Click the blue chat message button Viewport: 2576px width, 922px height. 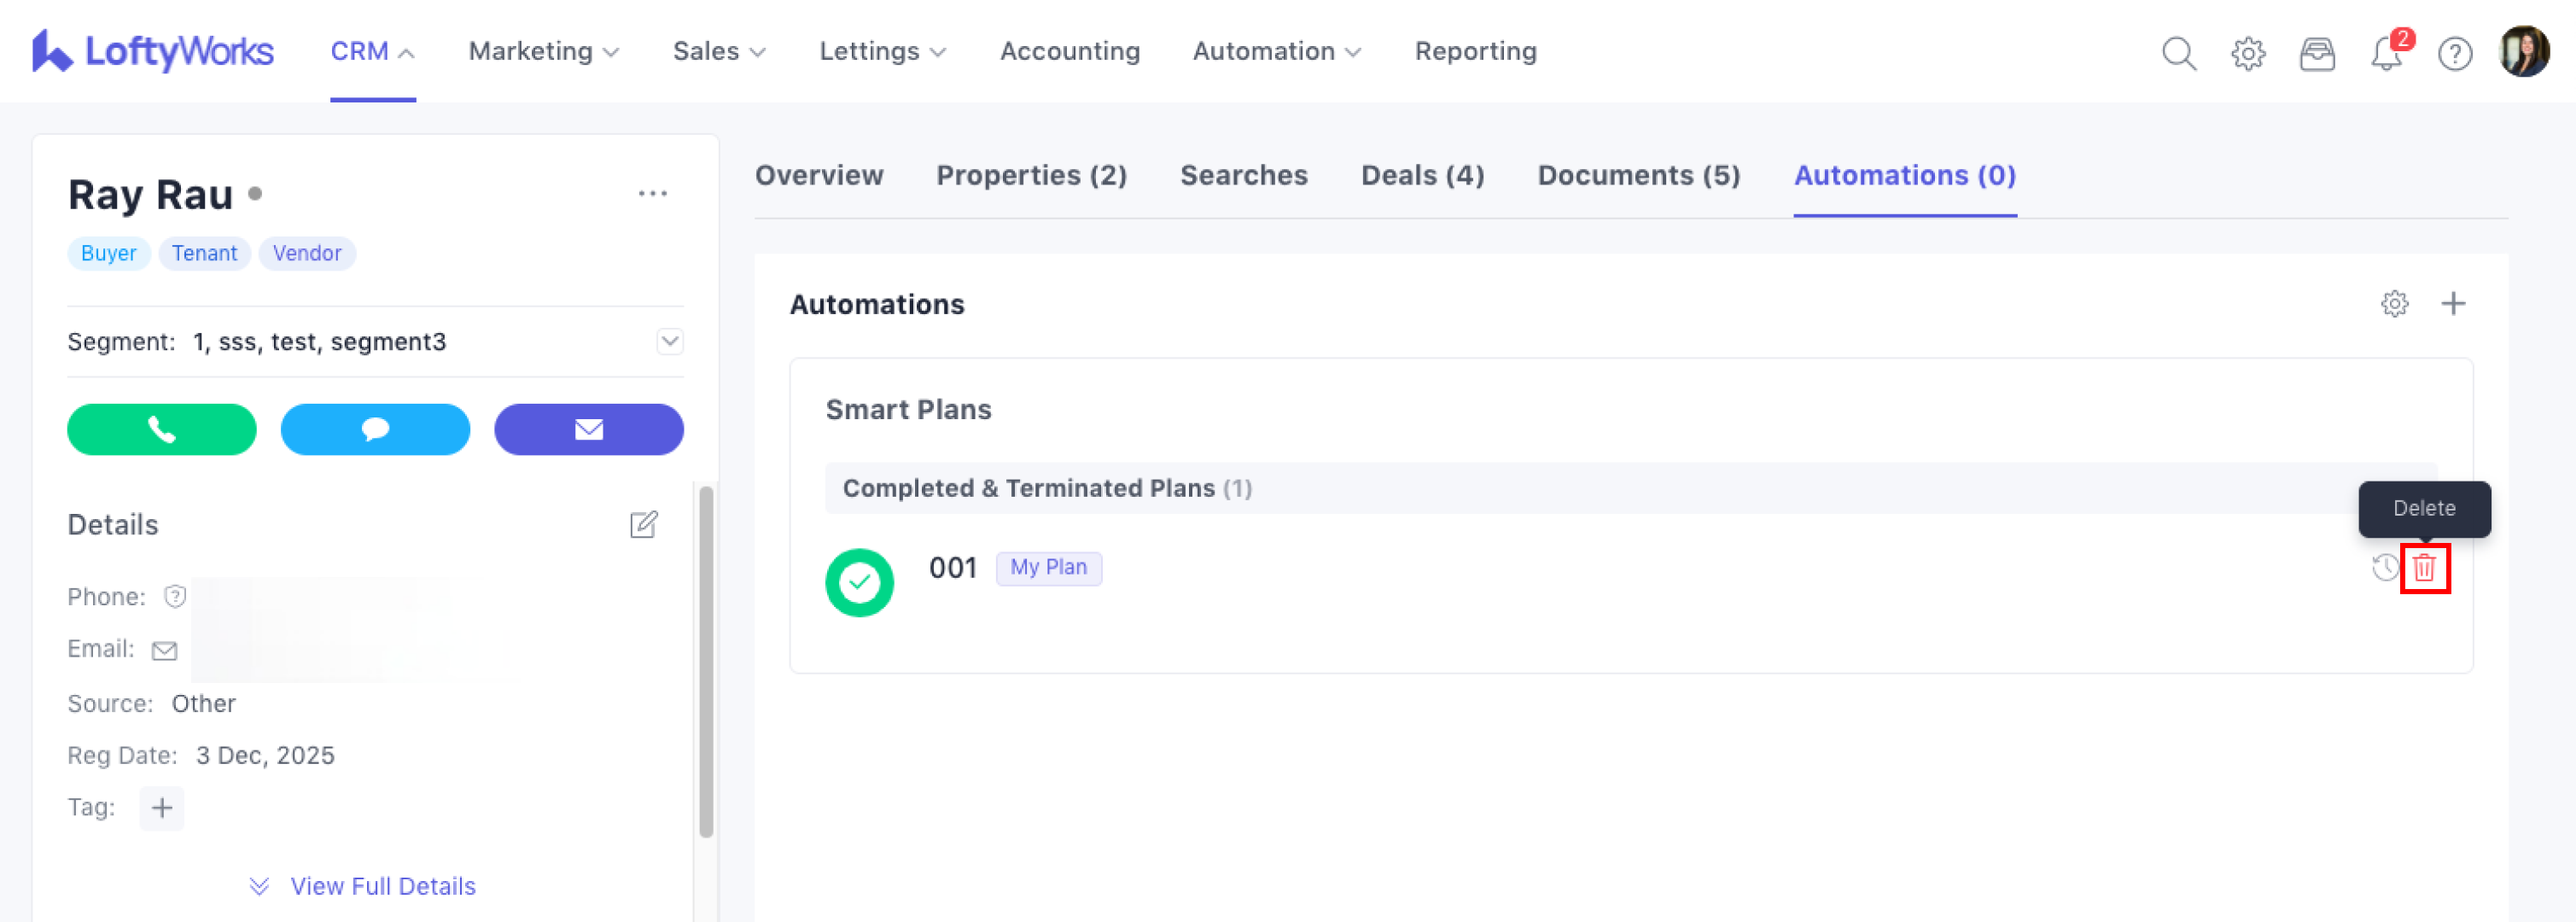(x=375, y=429)
